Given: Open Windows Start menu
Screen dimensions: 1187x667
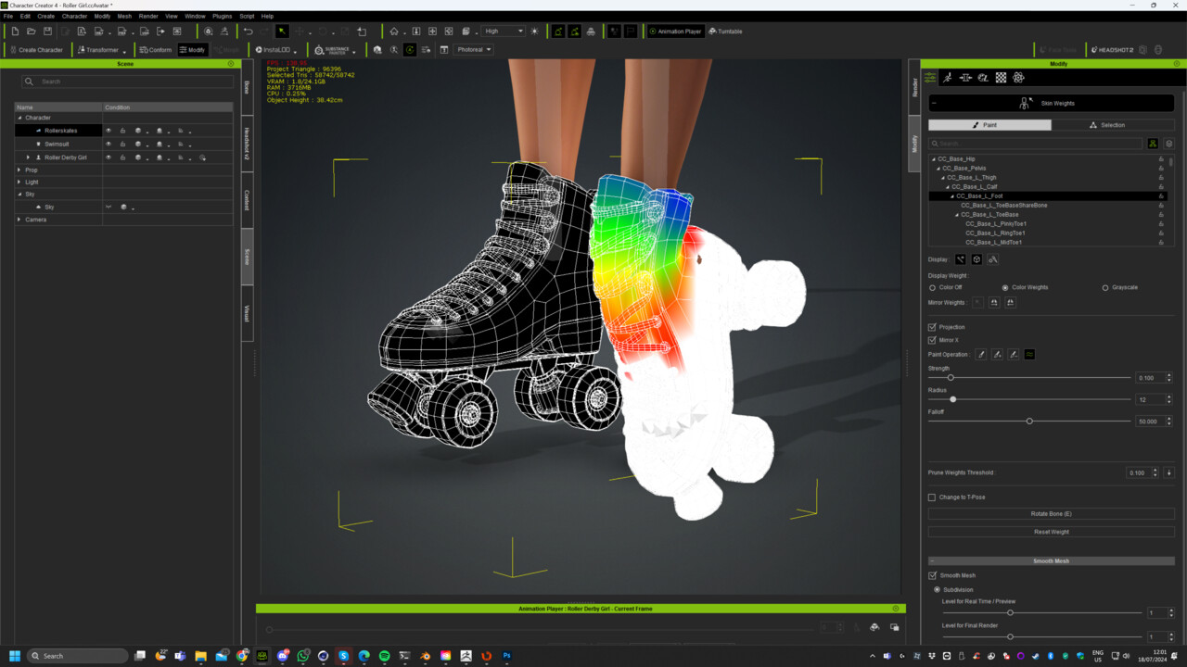Looking at the screenshot, I should pyautogui.click(x=15, y=656).
